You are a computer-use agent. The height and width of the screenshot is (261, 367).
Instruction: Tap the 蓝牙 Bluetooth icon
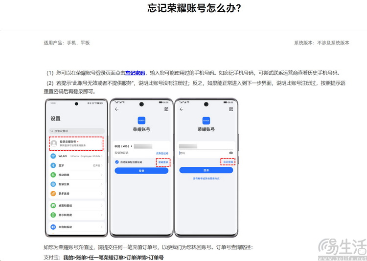tap(53, 165)
